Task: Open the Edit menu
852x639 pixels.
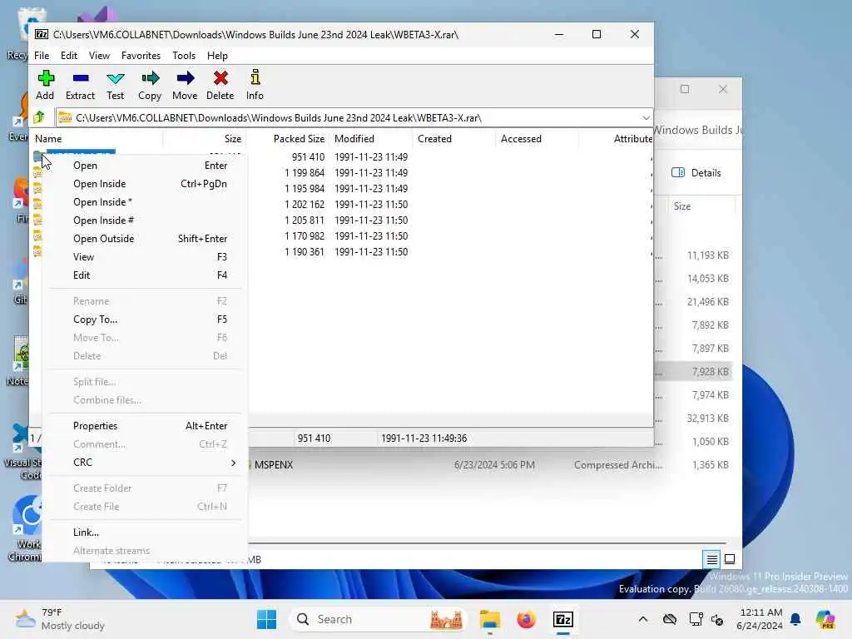Action: (x=68, y=56)
